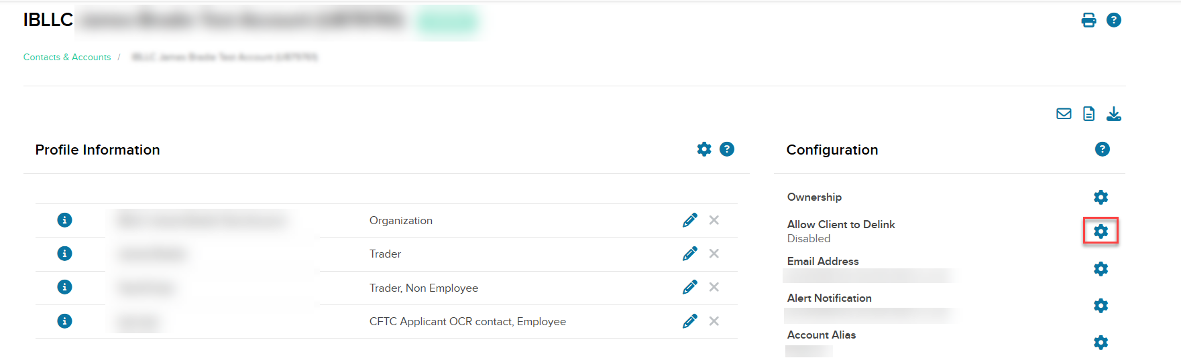Open Configuration help icon
This screenshot has width=1181, height=362.
coord(1103,149)
